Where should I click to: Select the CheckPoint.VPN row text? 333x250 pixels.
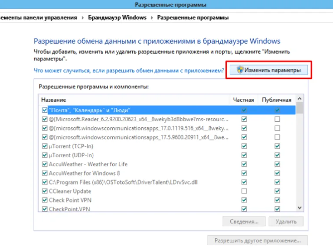[x=69, y=209]
